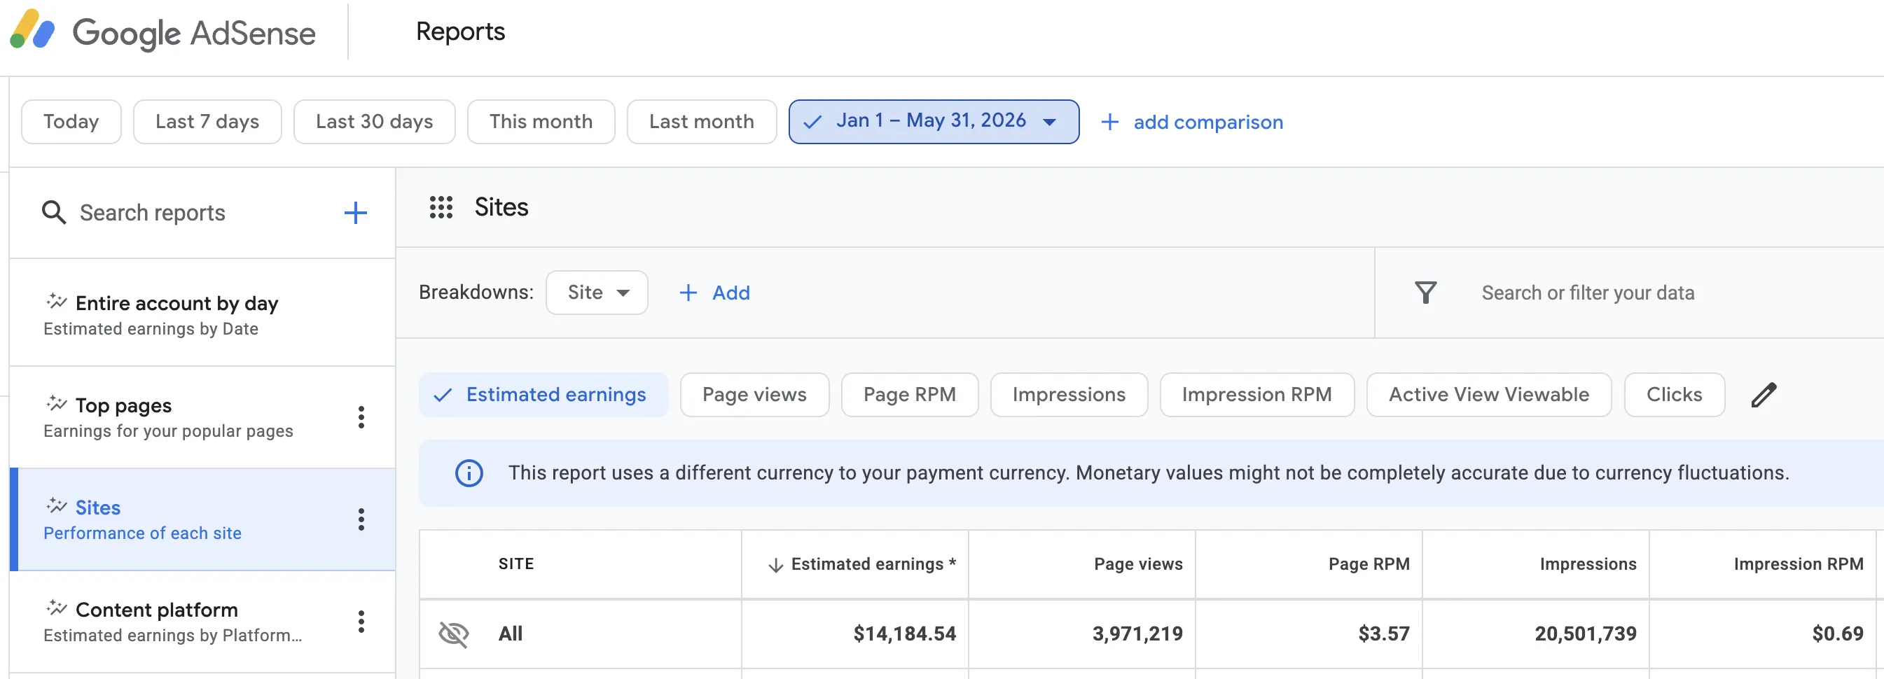Click the sparkle icon beside Entire account by day
Image resolution: width=1884 pixels, height=679 pixels.
[56, 301]
